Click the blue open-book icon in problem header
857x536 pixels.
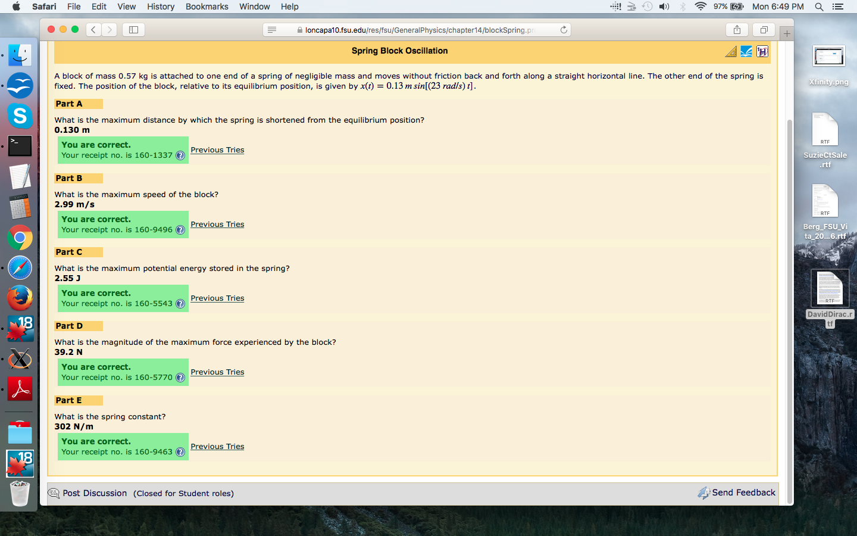(x=746, y=51)
